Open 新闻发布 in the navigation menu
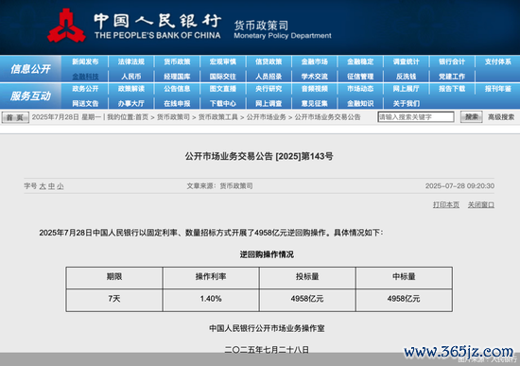Viewport: 520px width, 366px height. coord(85,61)
